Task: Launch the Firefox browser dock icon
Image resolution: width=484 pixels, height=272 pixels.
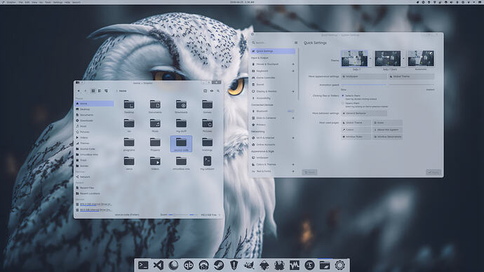Action: tap(173, 265)
